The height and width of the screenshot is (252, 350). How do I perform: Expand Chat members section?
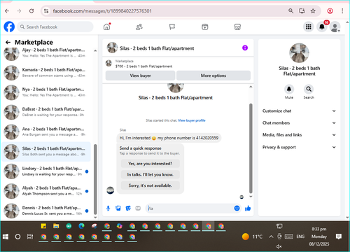tap(299, 123)
